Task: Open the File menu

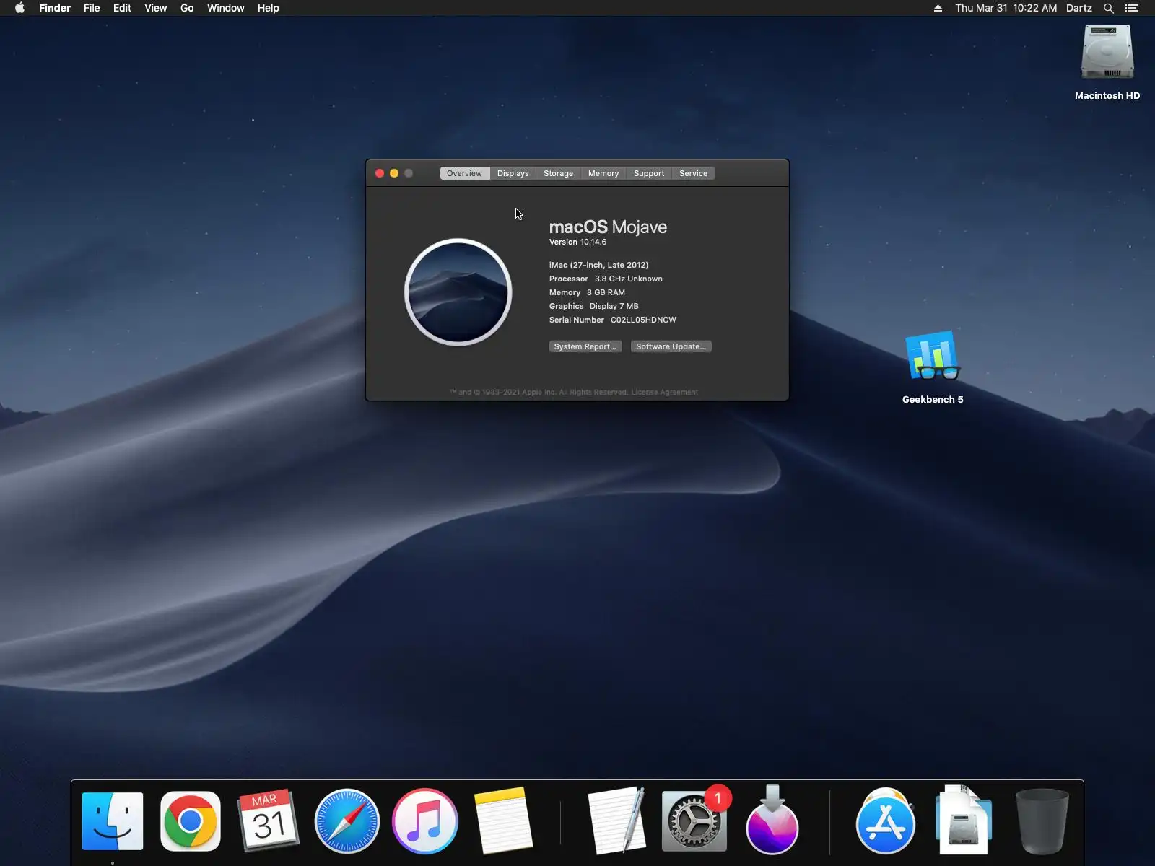Action: tap(92, 8)
